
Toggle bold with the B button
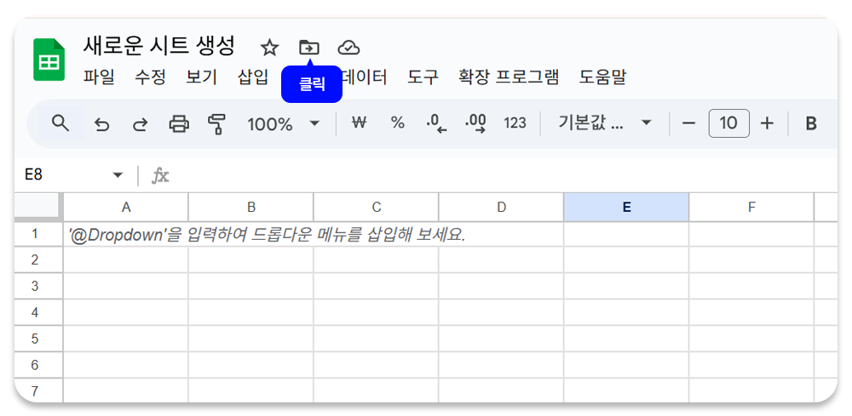tap(811, 123)
